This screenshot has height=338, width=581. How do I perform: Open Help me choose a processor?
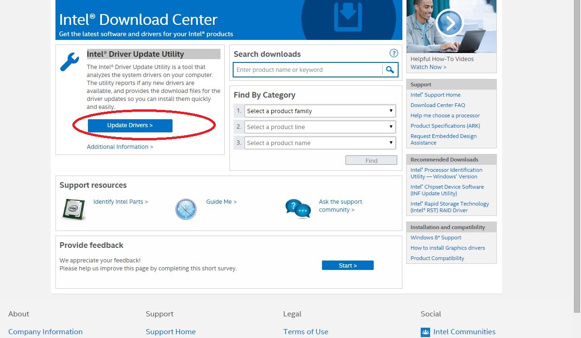coord(445,115)
